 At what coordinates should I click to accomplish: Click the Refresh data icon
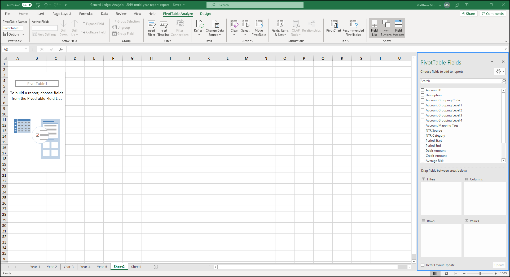coord(199,28)
